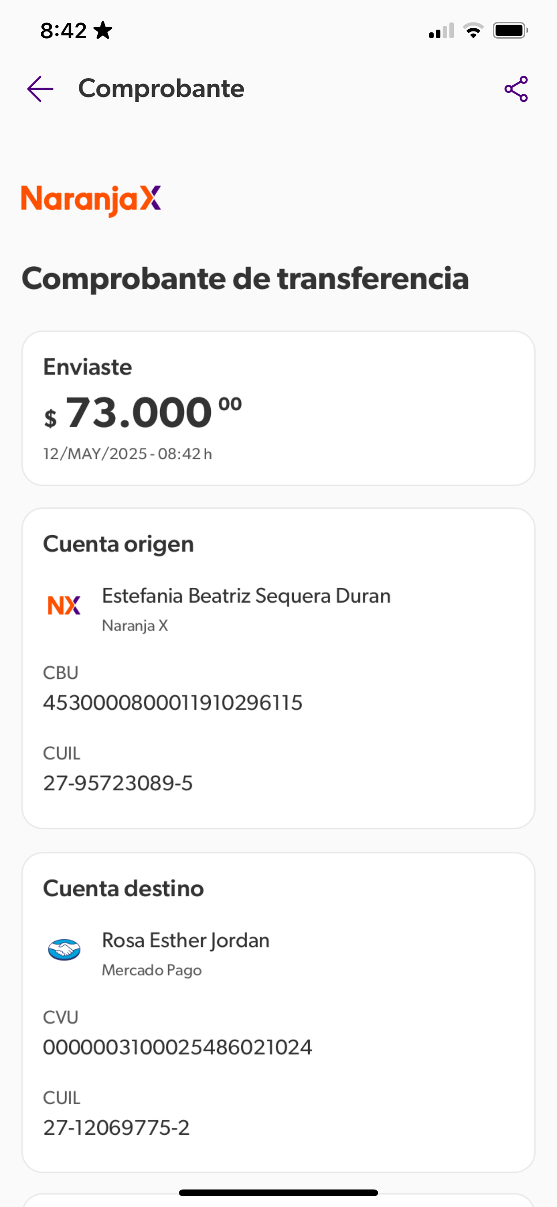Tap the NaranjaX logo
This screenshot has height=1207, width=557.
(x=91, y=200)
